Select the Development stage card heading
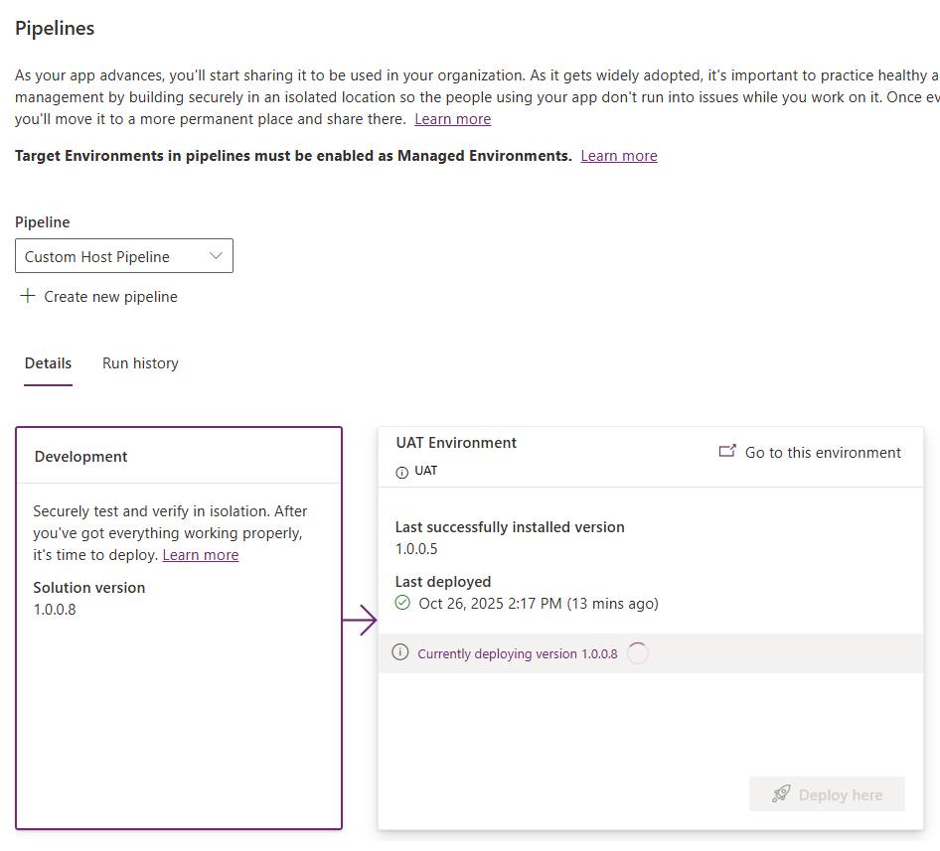The width and height of the screenshot is (940, 851). pos(81,457)
